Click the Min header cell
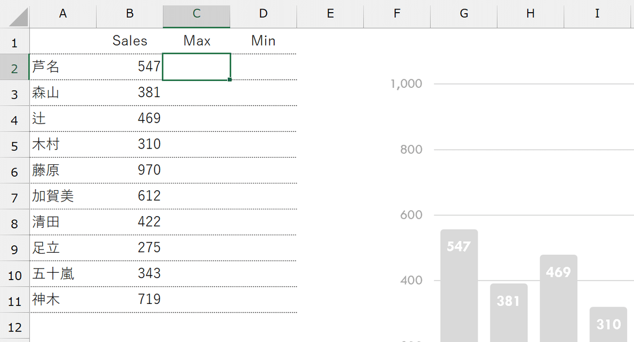The height and width of the screenshot is (342, 634). click(263, 41)
